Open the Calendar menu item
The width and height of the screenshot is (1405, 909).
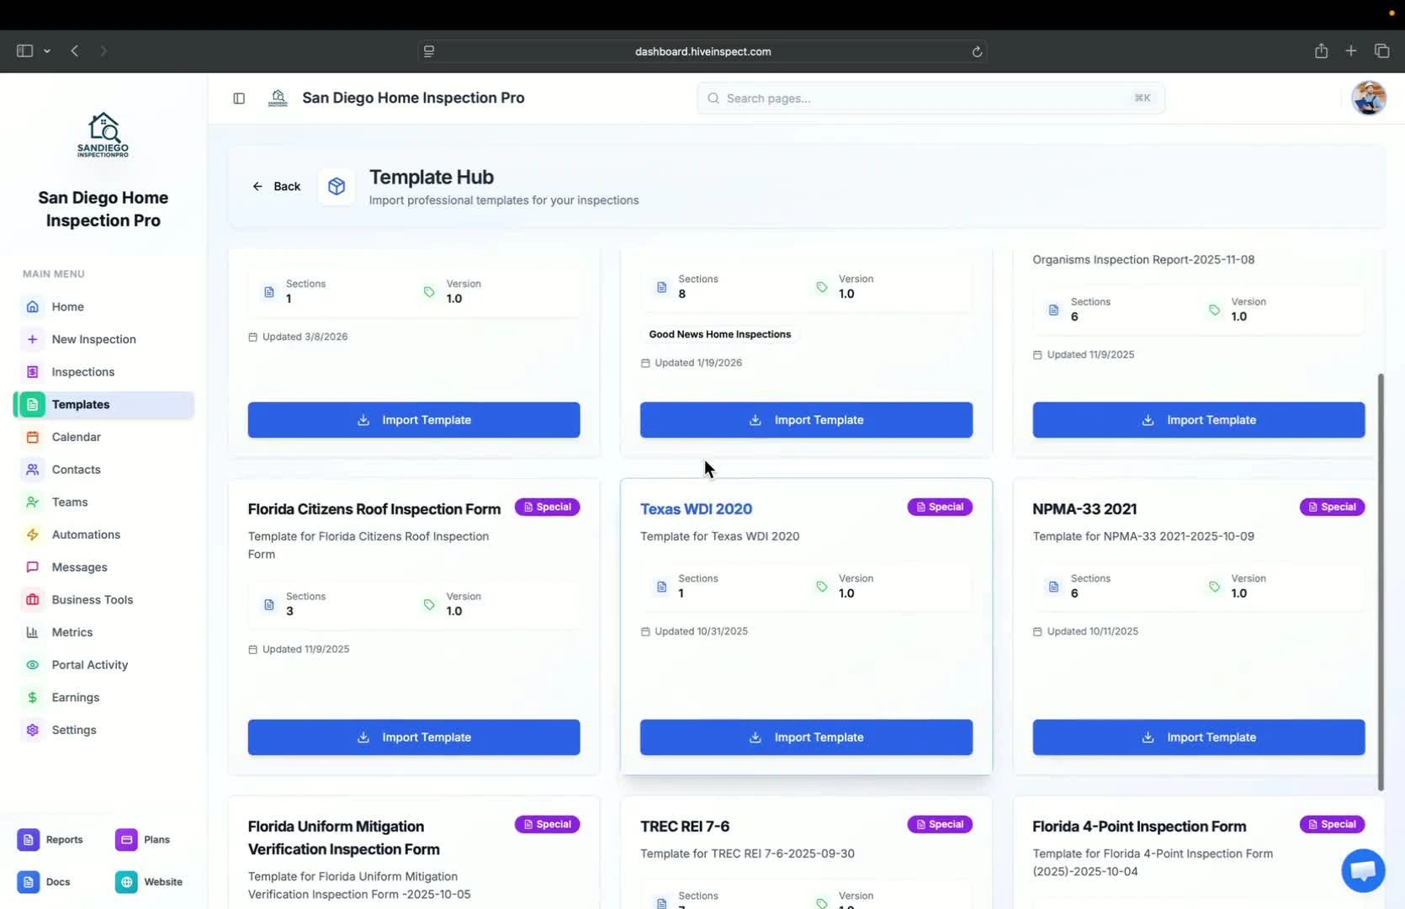[x=104, y=437]
